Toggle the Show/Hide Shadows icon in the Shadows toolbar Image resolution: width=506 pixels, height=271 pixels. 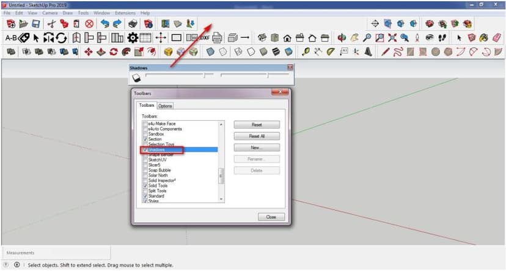tap(136, 78)
